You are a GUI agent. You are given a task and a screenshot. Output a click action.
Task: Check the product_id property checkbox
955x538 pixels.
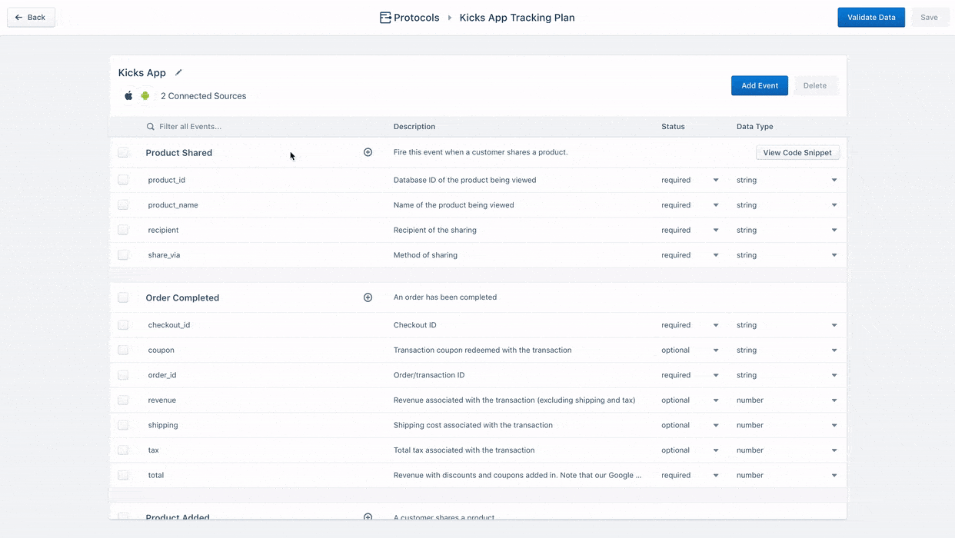coord(123,180)
